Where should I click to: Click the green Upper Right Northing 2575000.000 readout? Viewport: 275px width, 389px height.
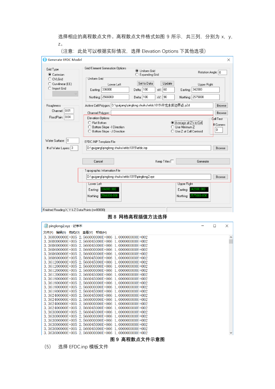[x=199, y=196]
